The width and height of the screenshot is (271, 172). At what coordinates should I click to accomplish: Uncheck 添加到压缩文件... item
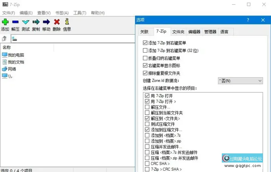(147, 130)
